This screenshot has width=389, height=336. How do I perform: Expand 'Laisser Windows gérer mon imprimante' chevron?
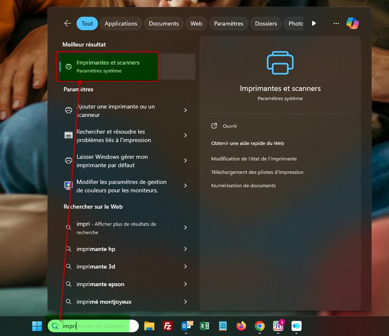186,161
